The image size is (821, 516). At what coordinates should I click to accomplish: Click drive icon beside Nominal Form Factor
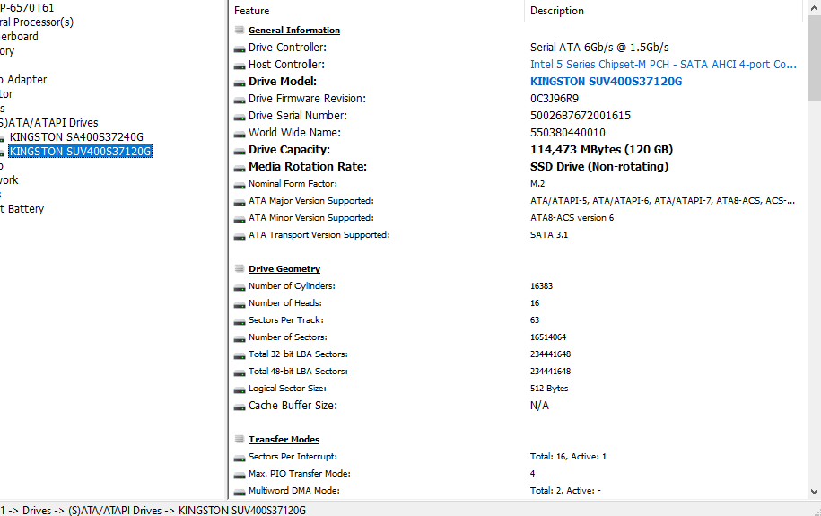pos(240,185)
